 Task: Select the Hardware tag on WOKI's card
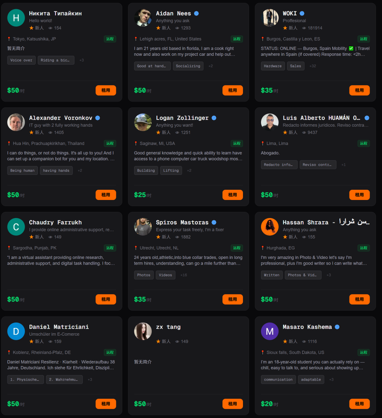(273, 66)
